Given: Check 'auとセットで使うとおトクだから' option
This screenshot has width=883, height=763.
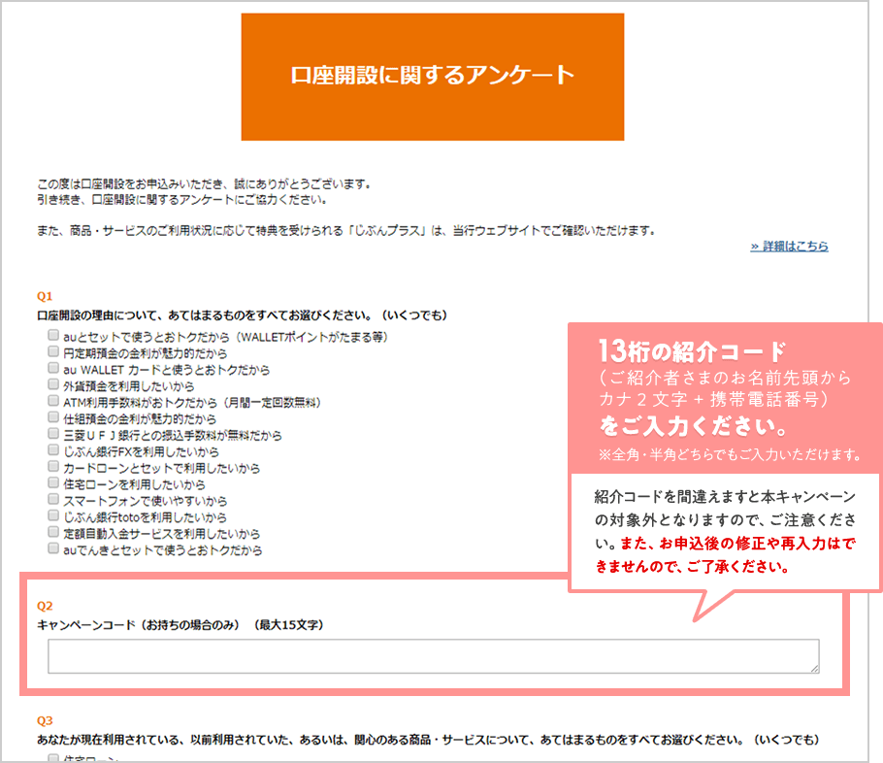Looking at the screenshot, I should 54,336.
